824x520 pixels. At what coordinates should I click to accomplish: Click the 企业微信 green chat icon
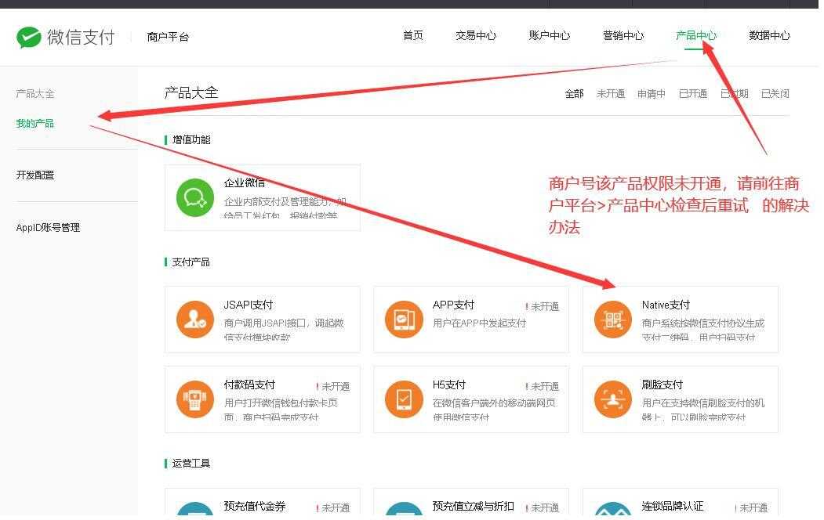(195, 198)
